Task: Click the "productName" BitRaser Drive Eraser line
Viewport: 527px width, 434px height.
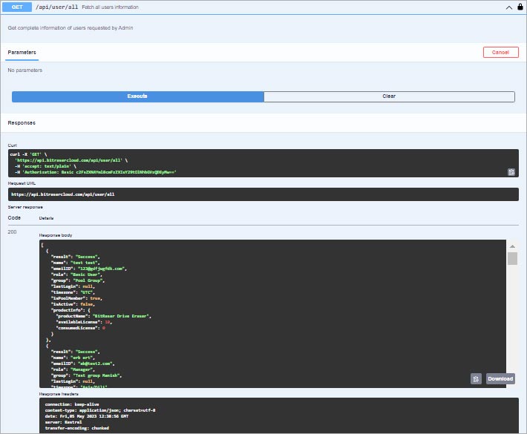Action: click(x=104, y=316)
